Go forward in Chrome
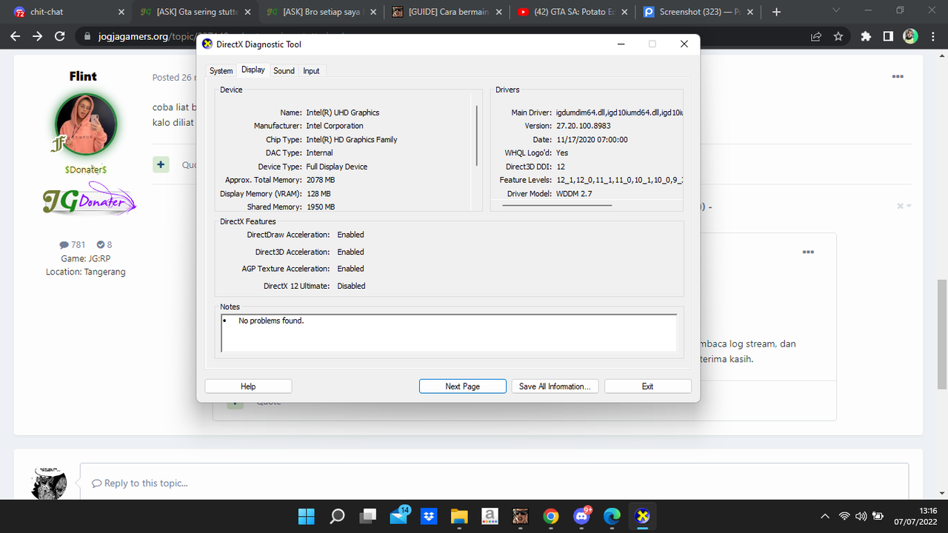The image size is (948, 533). click(x=38, y=36)
